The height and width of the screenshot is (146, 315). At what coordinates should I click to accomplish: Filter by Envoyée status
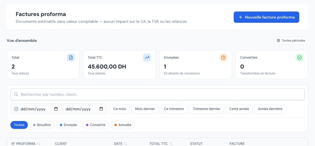point(68,125)
